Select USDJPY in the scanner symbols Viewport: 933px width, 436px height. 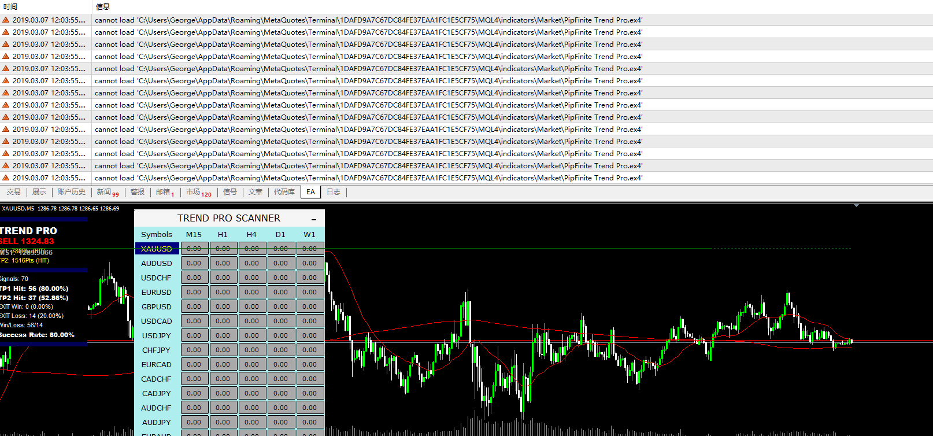click(157, 335)
